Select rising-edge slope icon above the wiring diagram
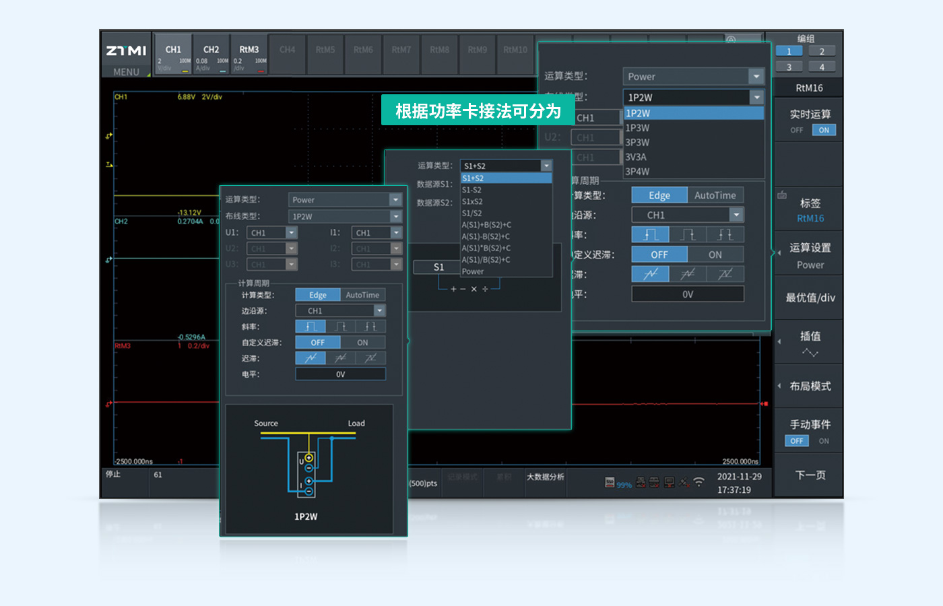The image size is (943, 606). click(311, 327)
